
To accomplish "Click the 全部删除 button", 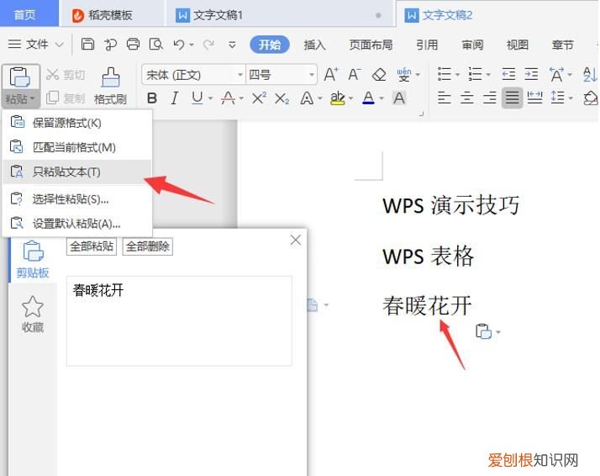I will [x=148, y=246].
